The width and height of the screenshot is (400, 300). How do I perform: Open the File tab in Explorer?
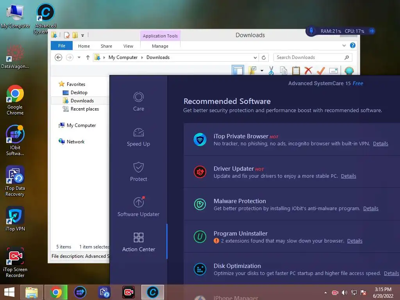62,46
